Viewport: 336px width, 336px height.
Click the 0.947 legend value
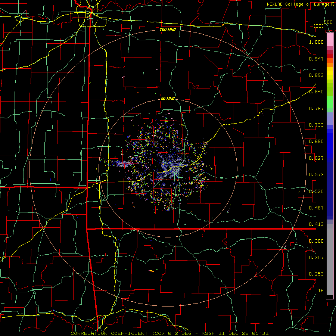pos(316,59)
